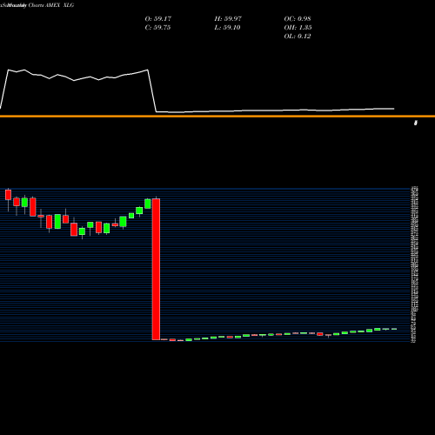Image resolution: width=435 pixels, height=435 pixels.
Task: Click the tall red crash candlestick
Action: [x=156, y=269]
